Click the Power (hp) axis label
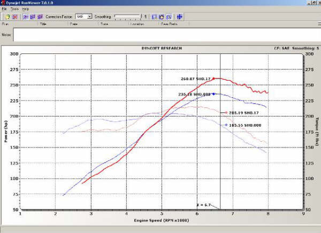Screen dimensions: 321x233 click(x=6, y=131)
